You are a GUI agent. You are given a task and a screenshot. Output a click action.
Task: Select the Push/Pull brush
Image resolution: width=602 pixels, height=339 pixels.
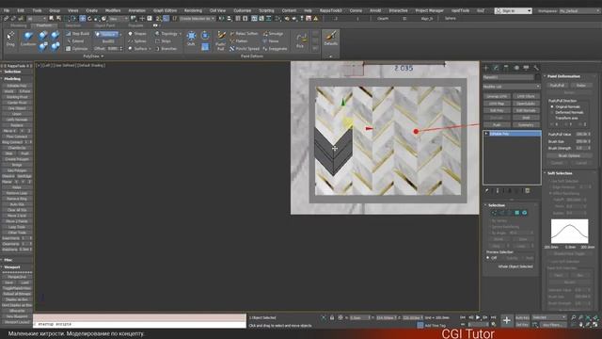221,40
